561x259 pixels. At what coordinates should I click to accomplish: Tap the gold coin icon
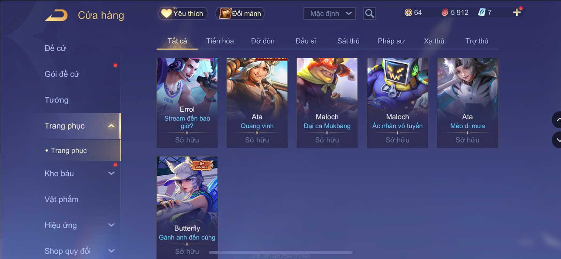point(408,13)
